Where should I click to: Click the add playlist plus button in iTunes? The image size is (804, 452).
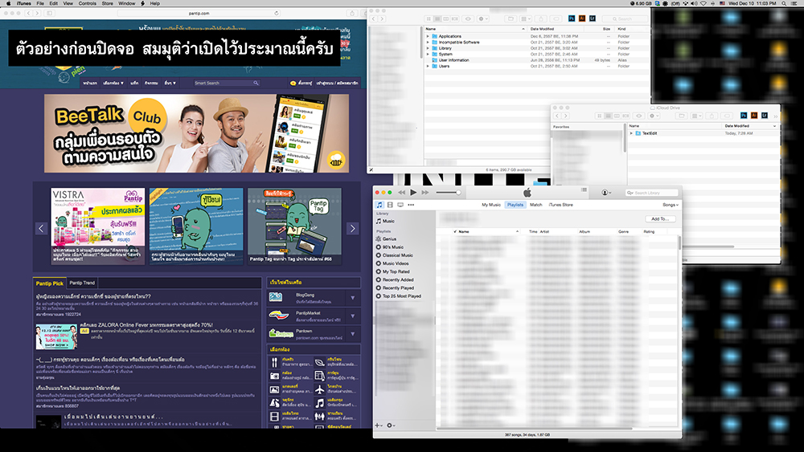pyautogui.click(x=379, y=426)
